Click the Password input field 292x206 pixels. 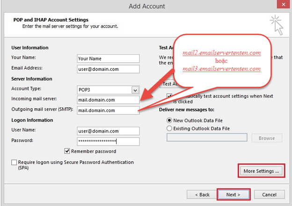click(x=108, y=141)
